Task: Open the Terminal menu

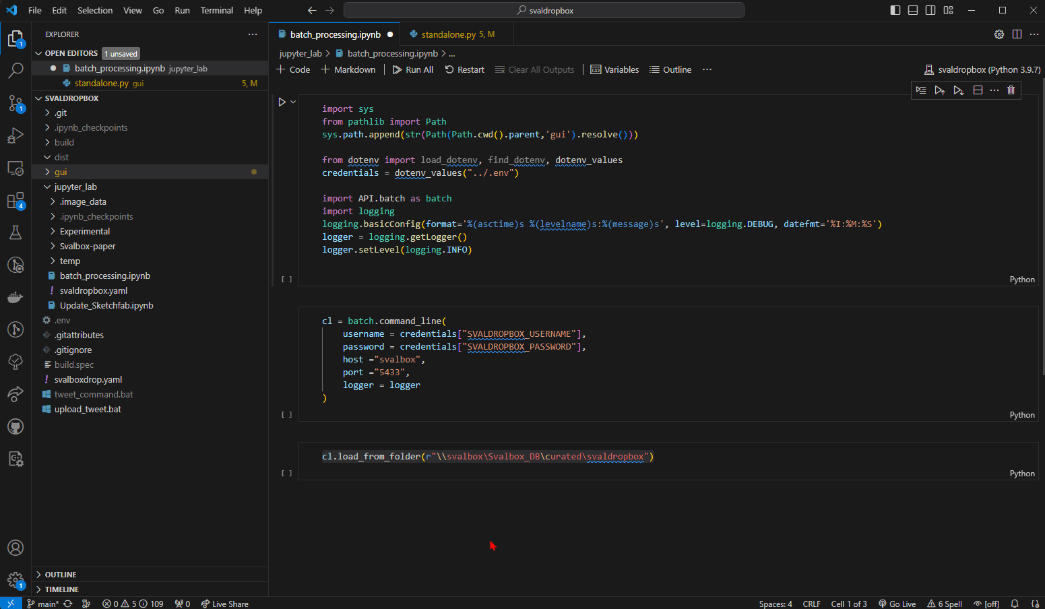Action: pos(216,10)
